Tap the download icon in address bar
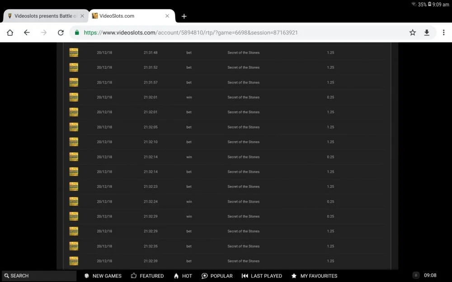Viewport: 452px width, 282px height. click(427, 32)
